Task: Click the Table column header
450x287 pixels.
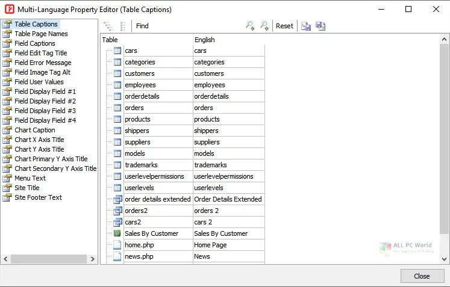Action: pos(146,40)
